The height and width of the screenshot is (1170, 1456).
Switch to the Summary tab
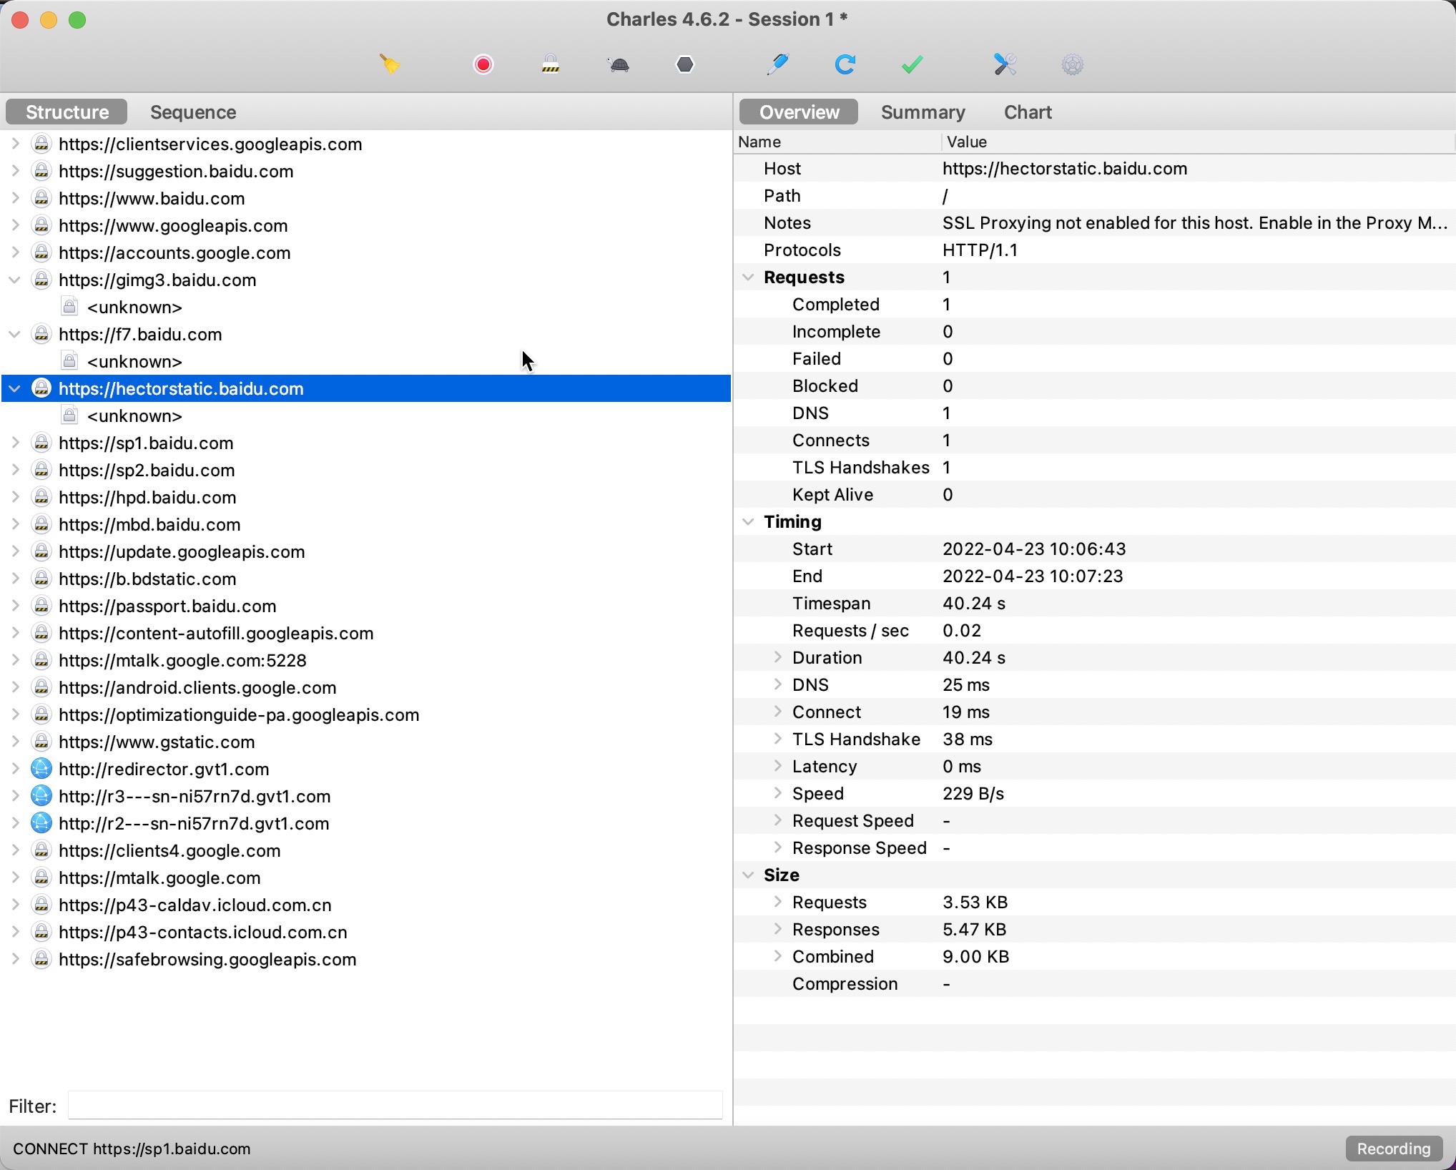coord(923,112)
